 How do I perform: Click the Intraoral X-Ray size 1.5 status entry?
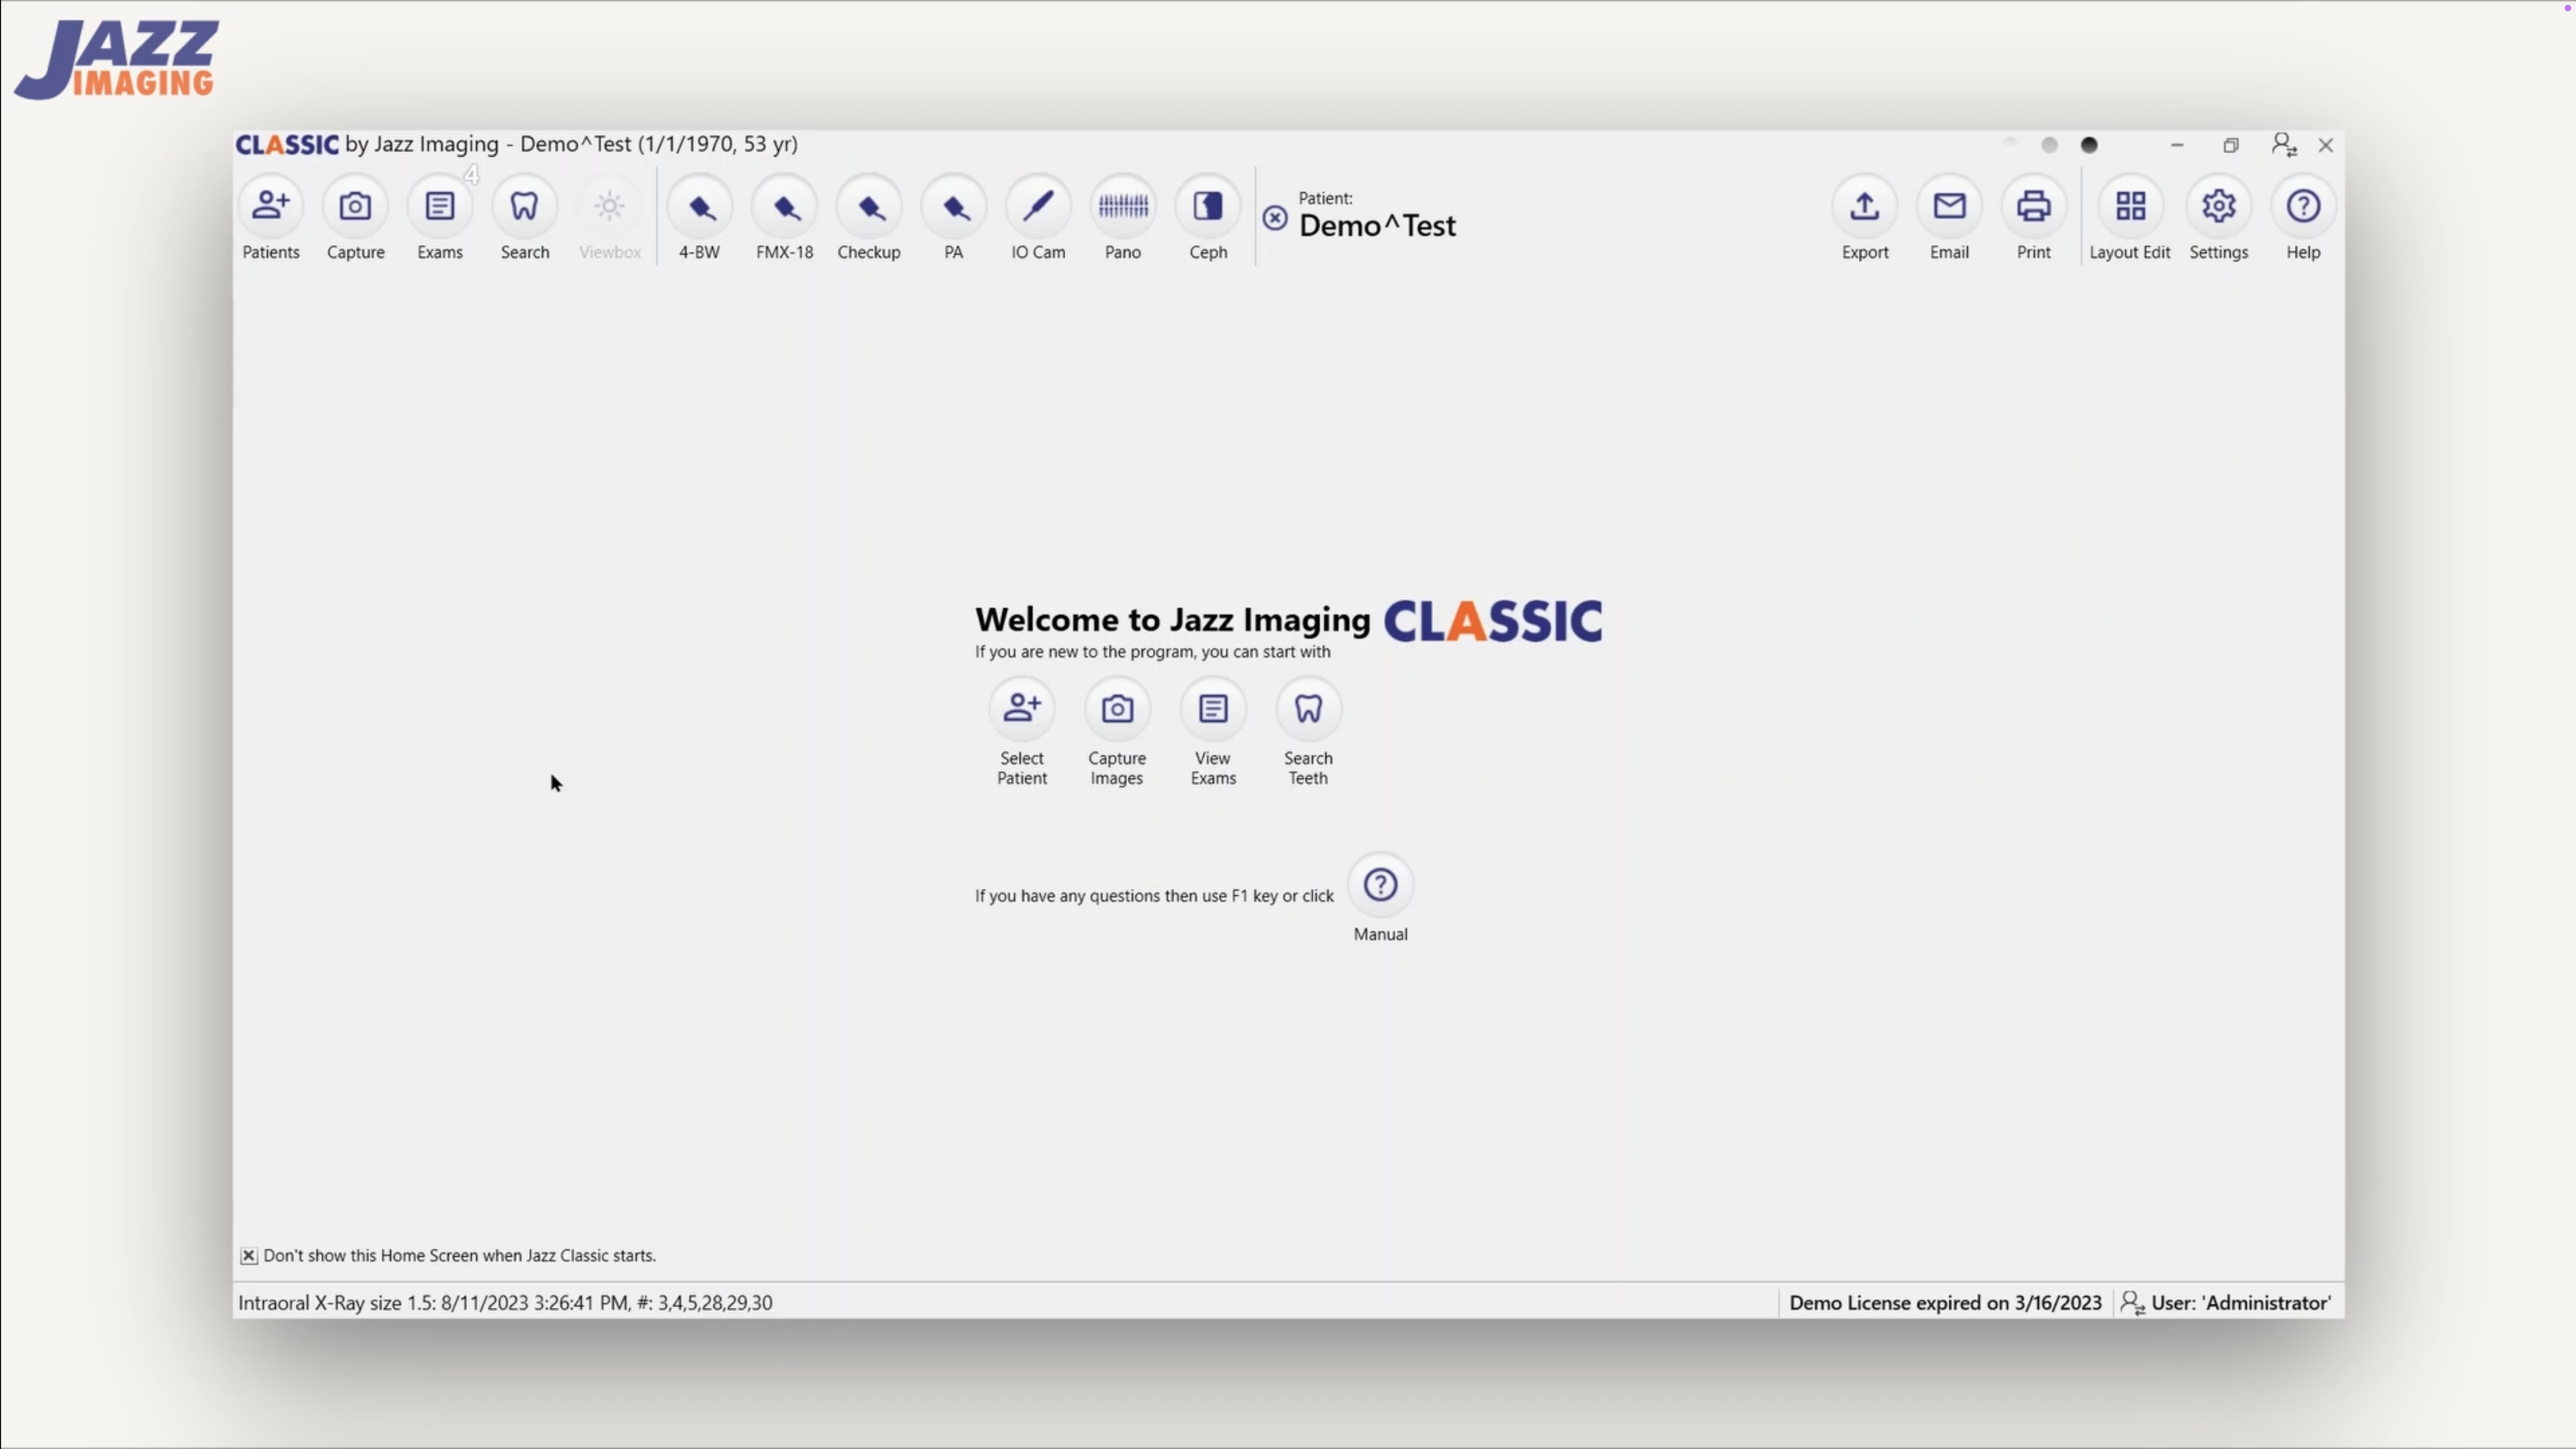click(x=505, y=1303)
